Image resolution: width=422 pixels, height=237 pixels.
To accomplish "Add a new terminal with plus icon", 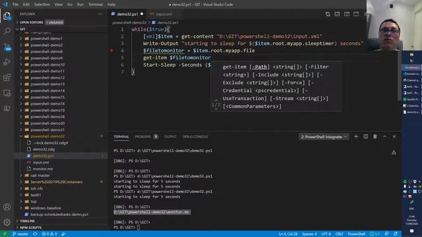I will [356, 136].
